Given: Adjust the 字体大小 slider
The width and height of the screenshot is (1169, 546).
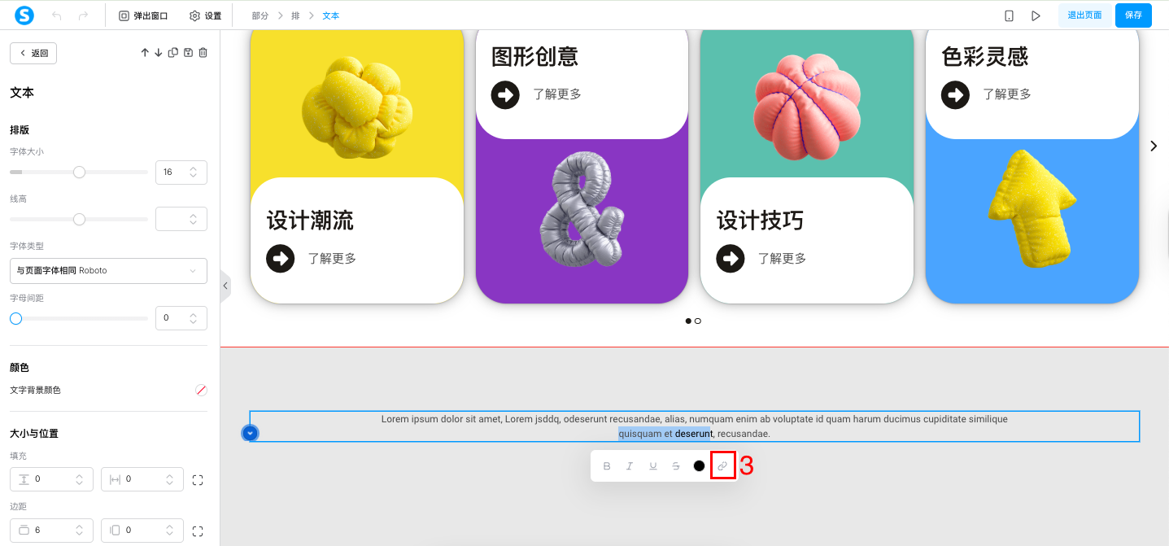Looking at the screenshot, I should point(79,172).
